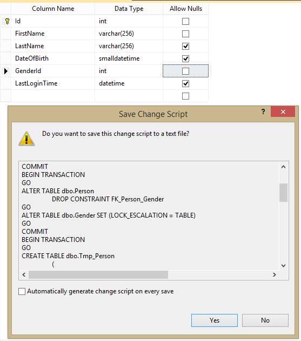Click the ALTER TABLE dbo.Gender SET line
The width and height of the screenshot is (301, 341).
coord(109,215)
